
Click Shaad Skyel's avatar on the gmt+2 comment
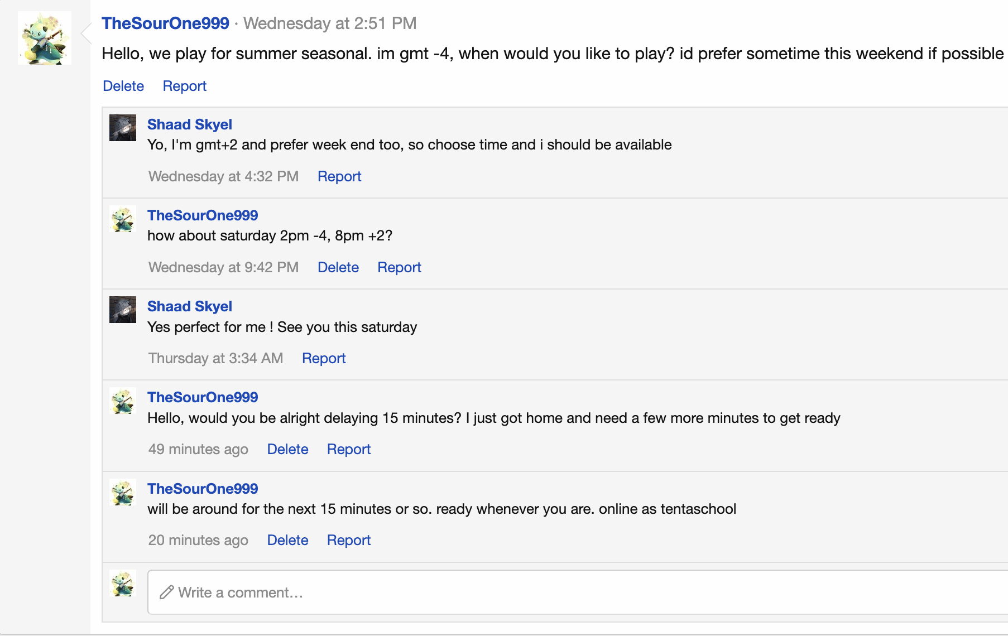pyautogui.click(x=123, y=128)
